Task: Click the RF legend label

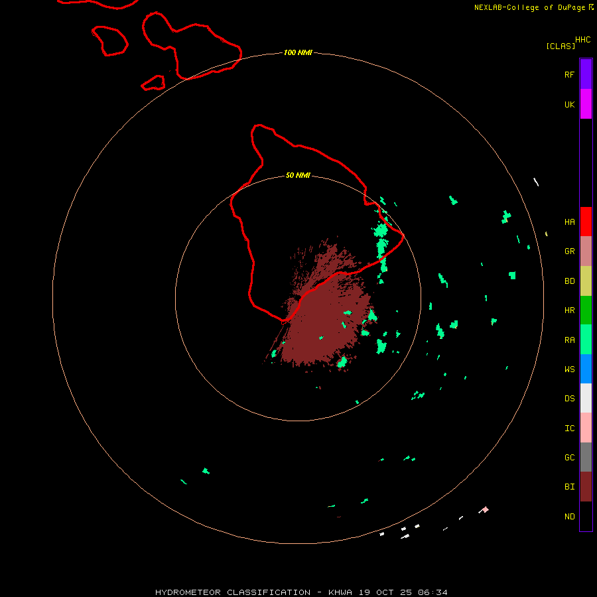Action: (x=569, y=74)
